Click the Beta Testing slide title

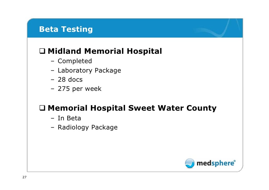(66, 29)
